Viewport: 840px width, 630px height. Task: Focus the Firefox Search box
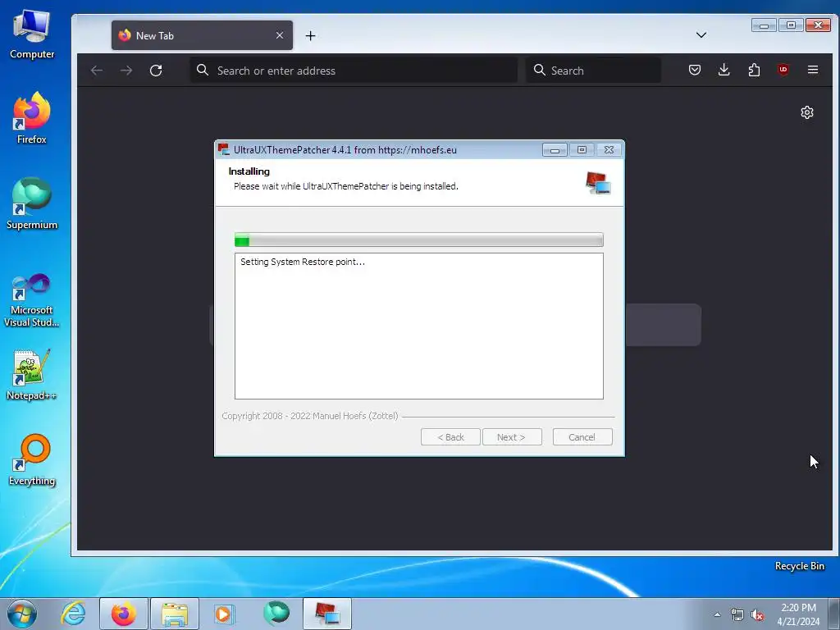click(x=594, y=71)
